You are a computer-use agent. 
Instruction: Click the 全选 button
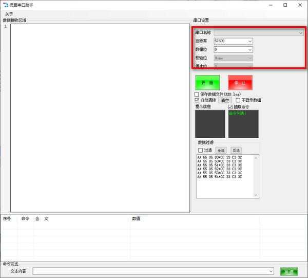[x=221, y=151]
